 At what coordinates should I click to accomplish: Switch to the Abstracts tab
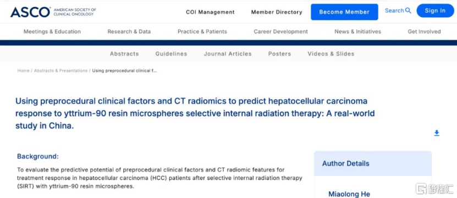[x=124, y=54]
